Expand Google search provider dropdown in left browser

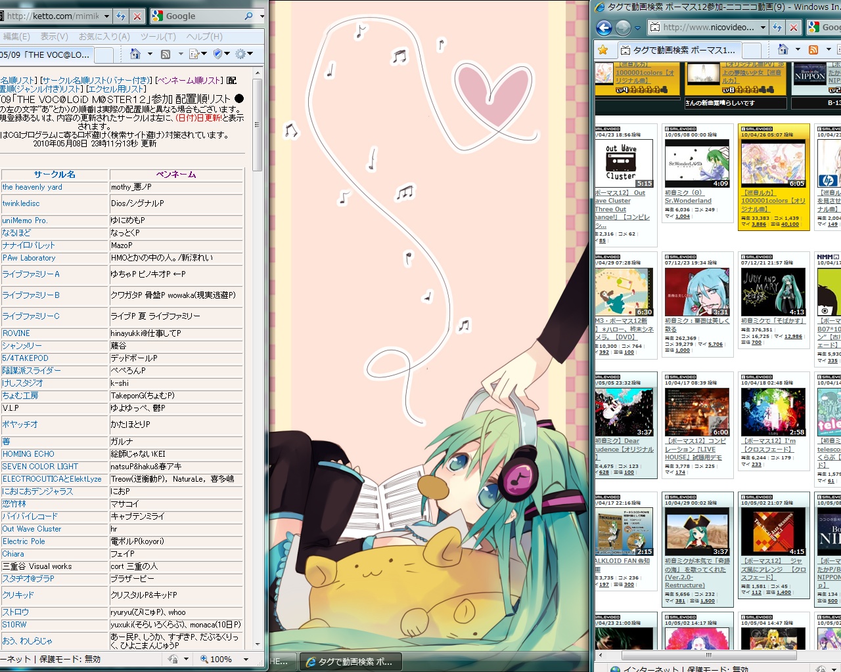point(261,16)
